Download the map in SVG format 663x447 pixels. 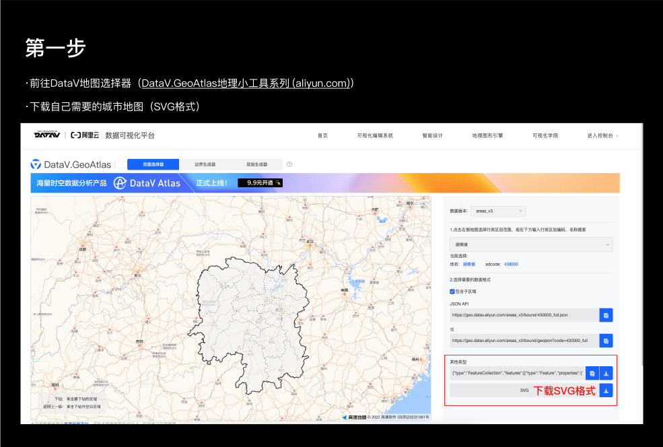point(606,390)
